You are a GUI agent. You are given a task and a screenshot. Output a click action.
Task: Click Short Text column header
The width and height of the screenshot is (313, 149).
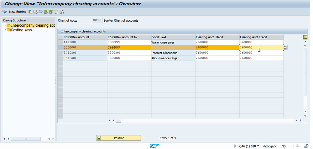pos(173,37)
